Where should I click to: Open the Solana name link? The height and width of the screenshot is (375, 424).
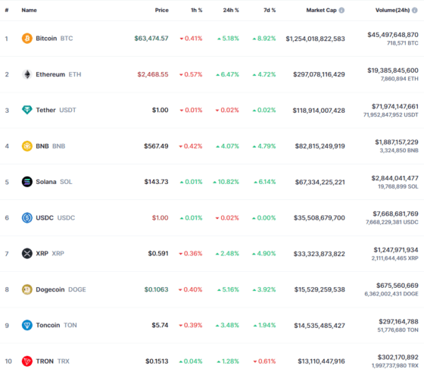pyautogui.click(x=46, y=182)
